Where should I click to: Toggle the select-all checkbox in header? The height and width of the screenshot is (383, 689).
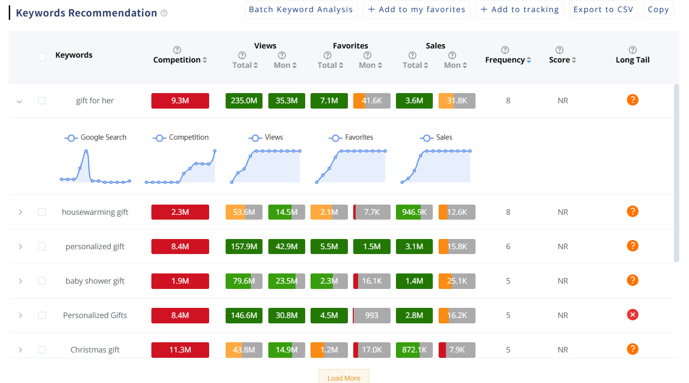tap(42, 56)
